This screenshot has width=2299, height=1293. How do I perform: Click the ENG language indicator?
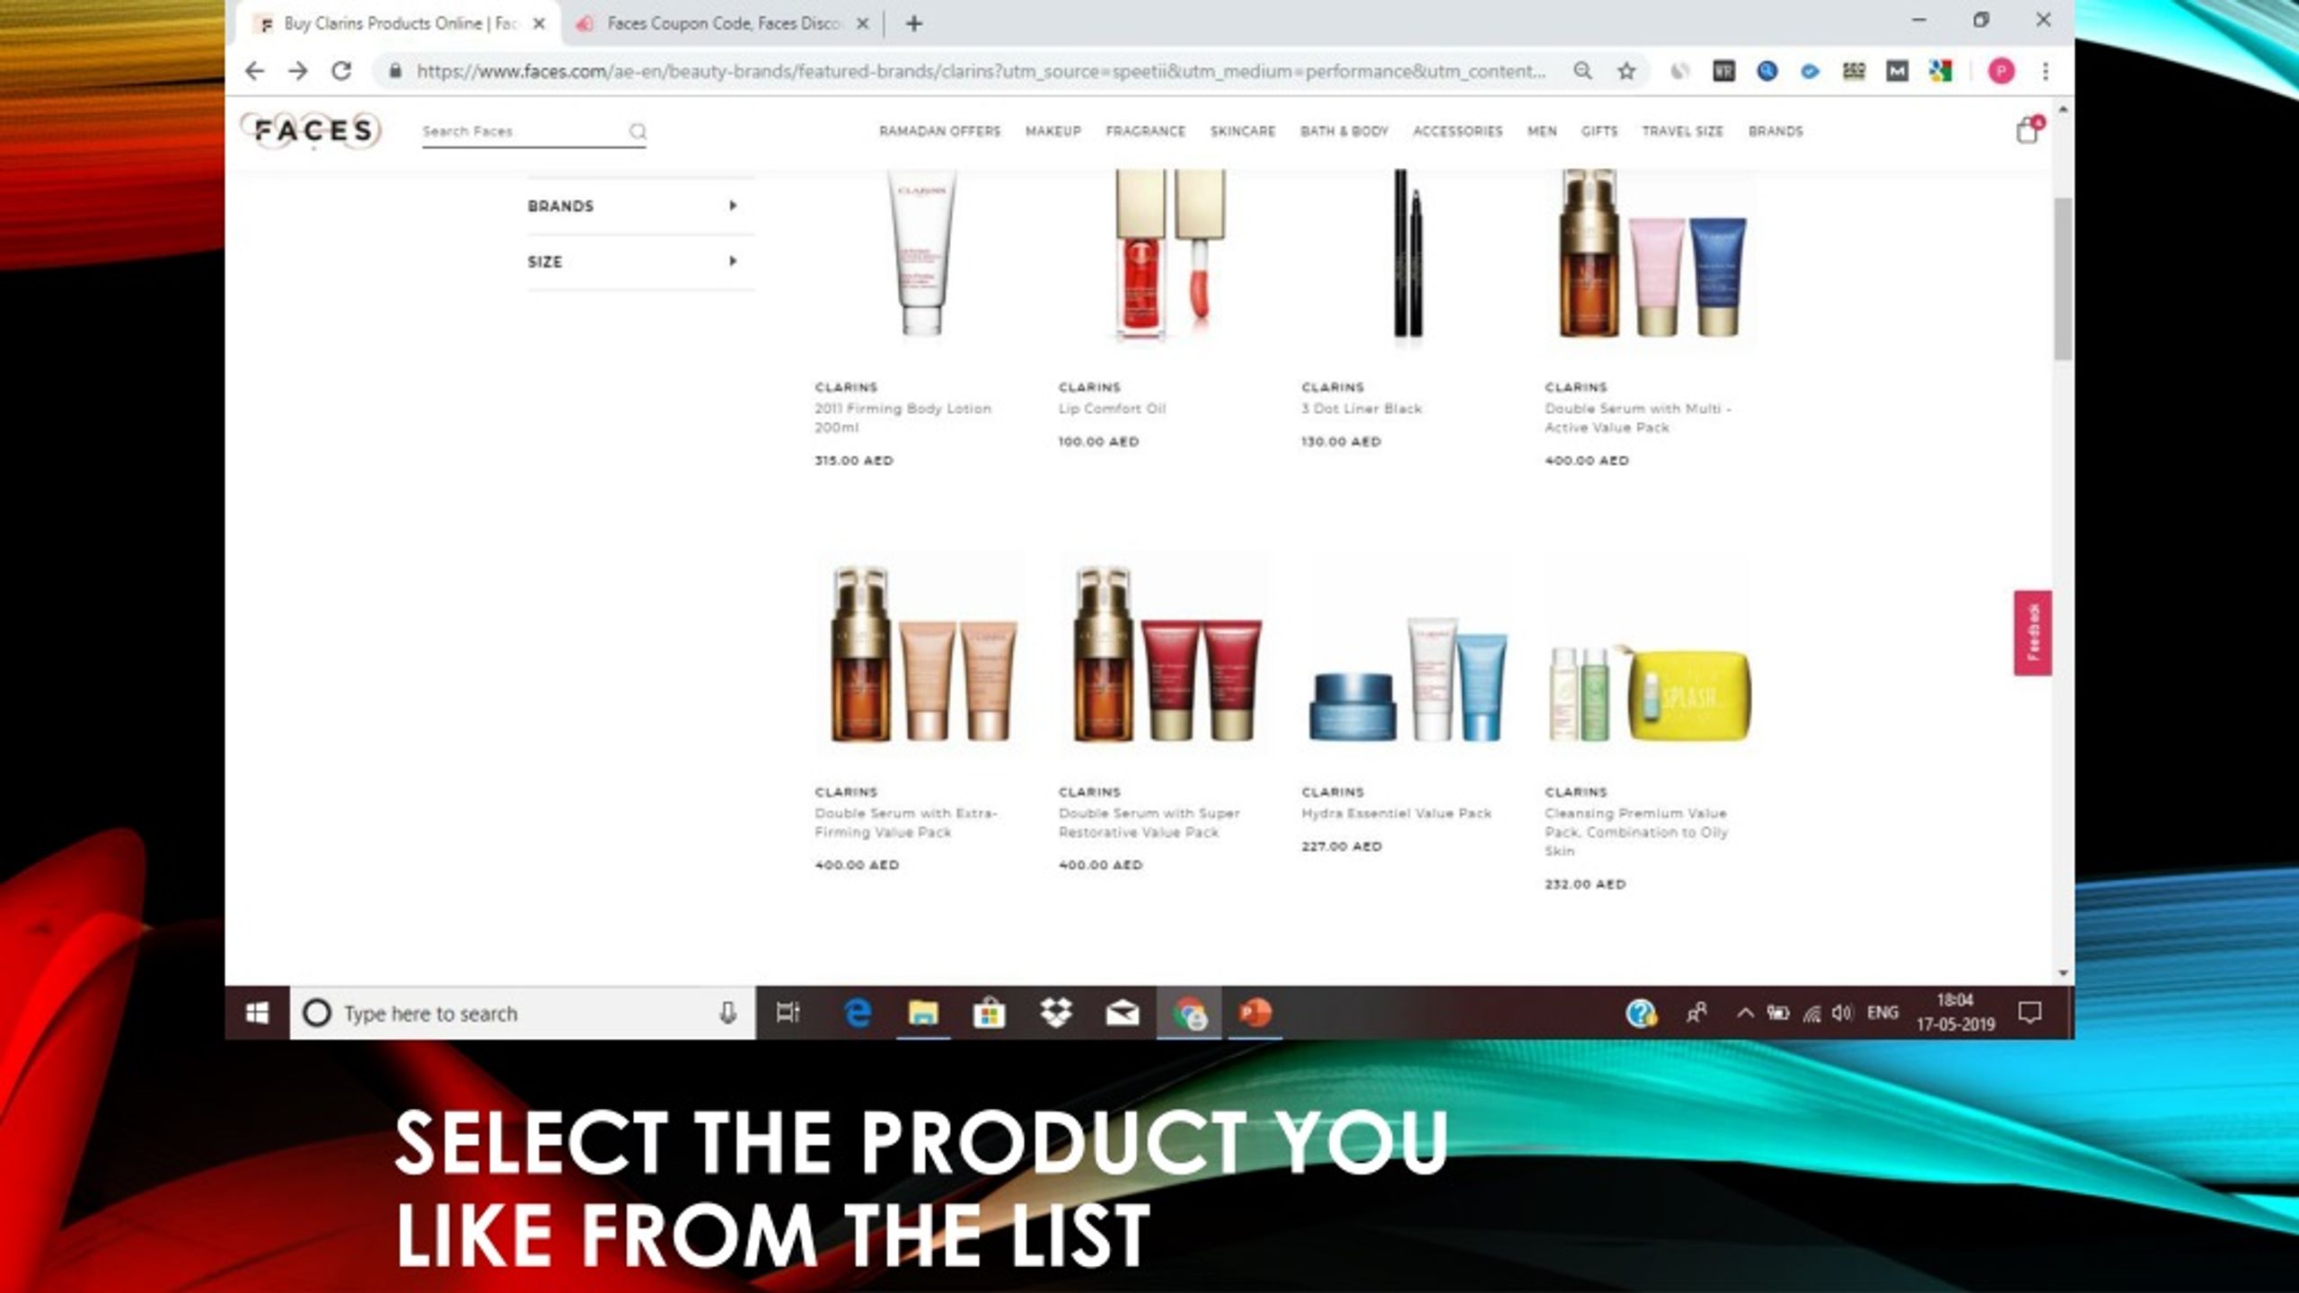tap(1882, 1013)
